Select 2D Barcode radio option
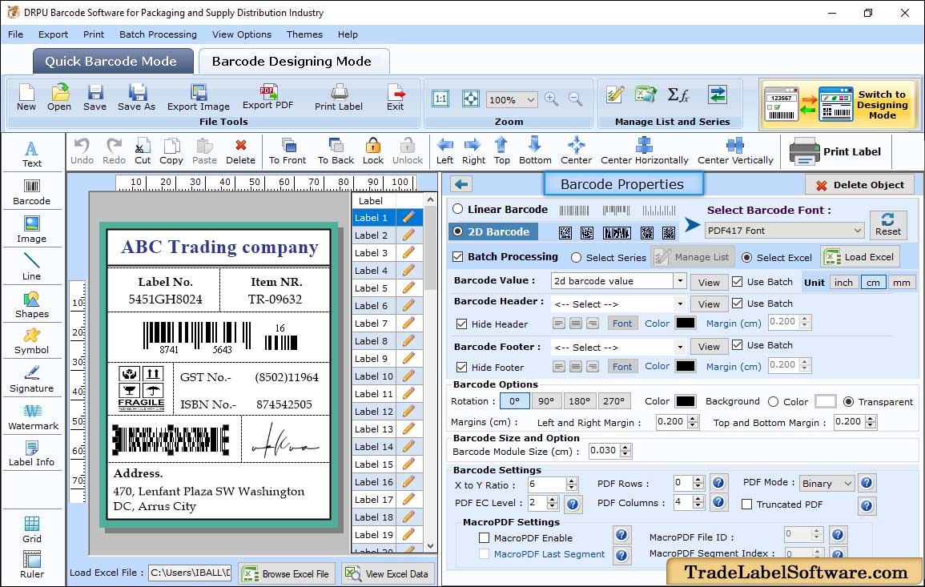Image resolution: width=925 pixels, height=587 pixels. coord(458,231)
